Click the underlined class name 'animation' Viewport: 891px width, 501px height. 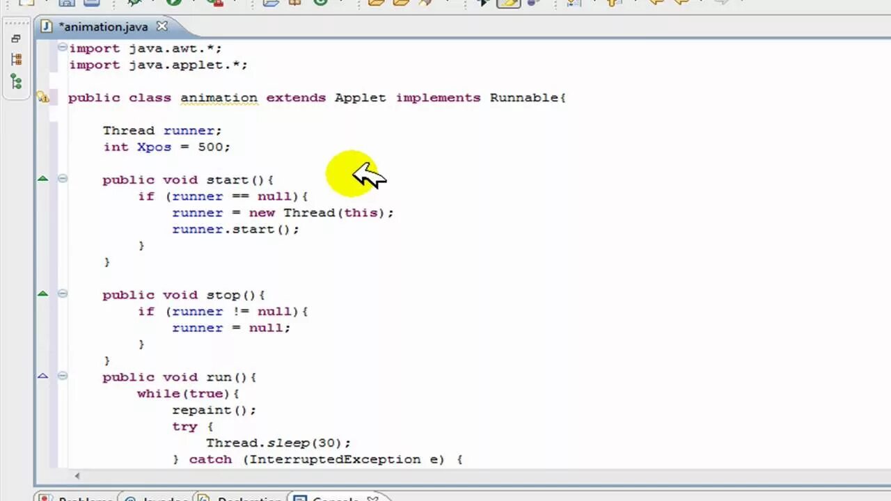tap(219, 97)
